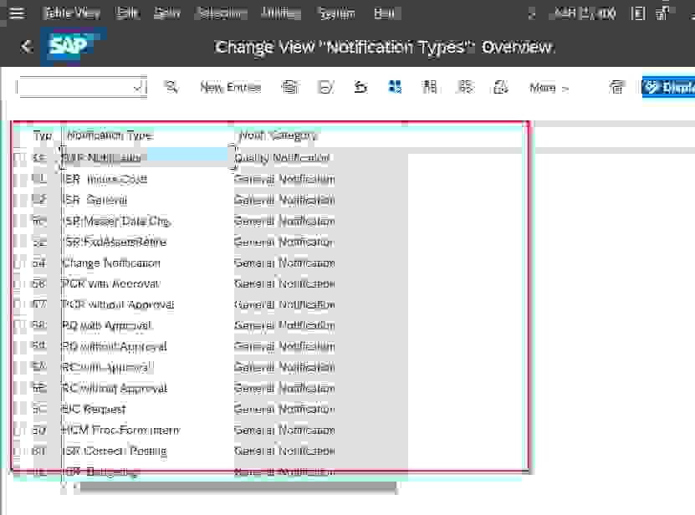Click the New Entries button
This screenshot has width=695, height=515.
[230, 87]
